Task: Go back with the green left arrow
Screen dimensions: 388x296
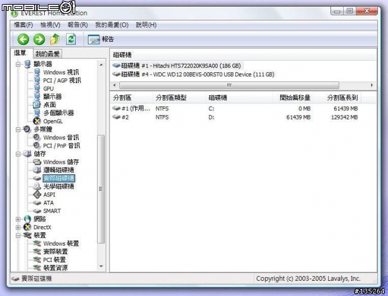Action: pos(23,39)
